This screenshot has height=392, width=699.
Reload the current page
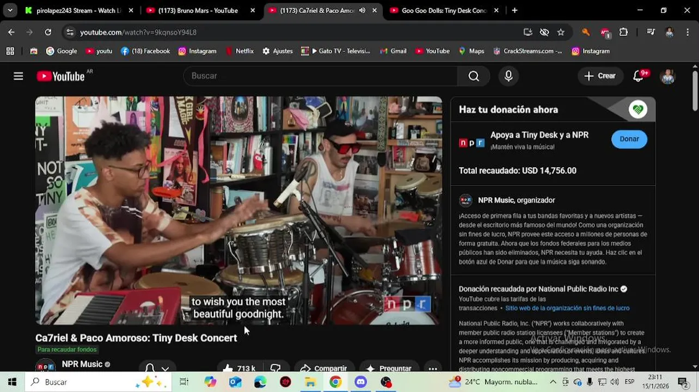pyautogui.click(x=48, y=32)
